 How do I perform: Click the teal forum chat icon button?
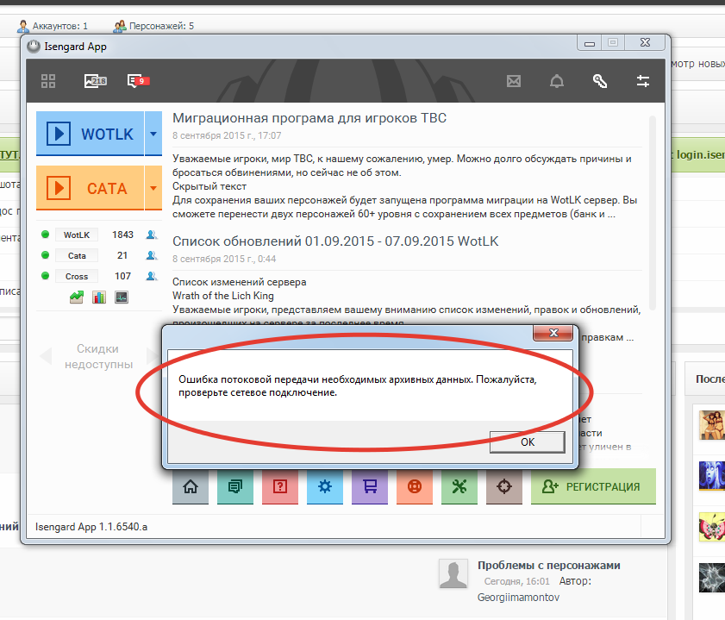235,486
